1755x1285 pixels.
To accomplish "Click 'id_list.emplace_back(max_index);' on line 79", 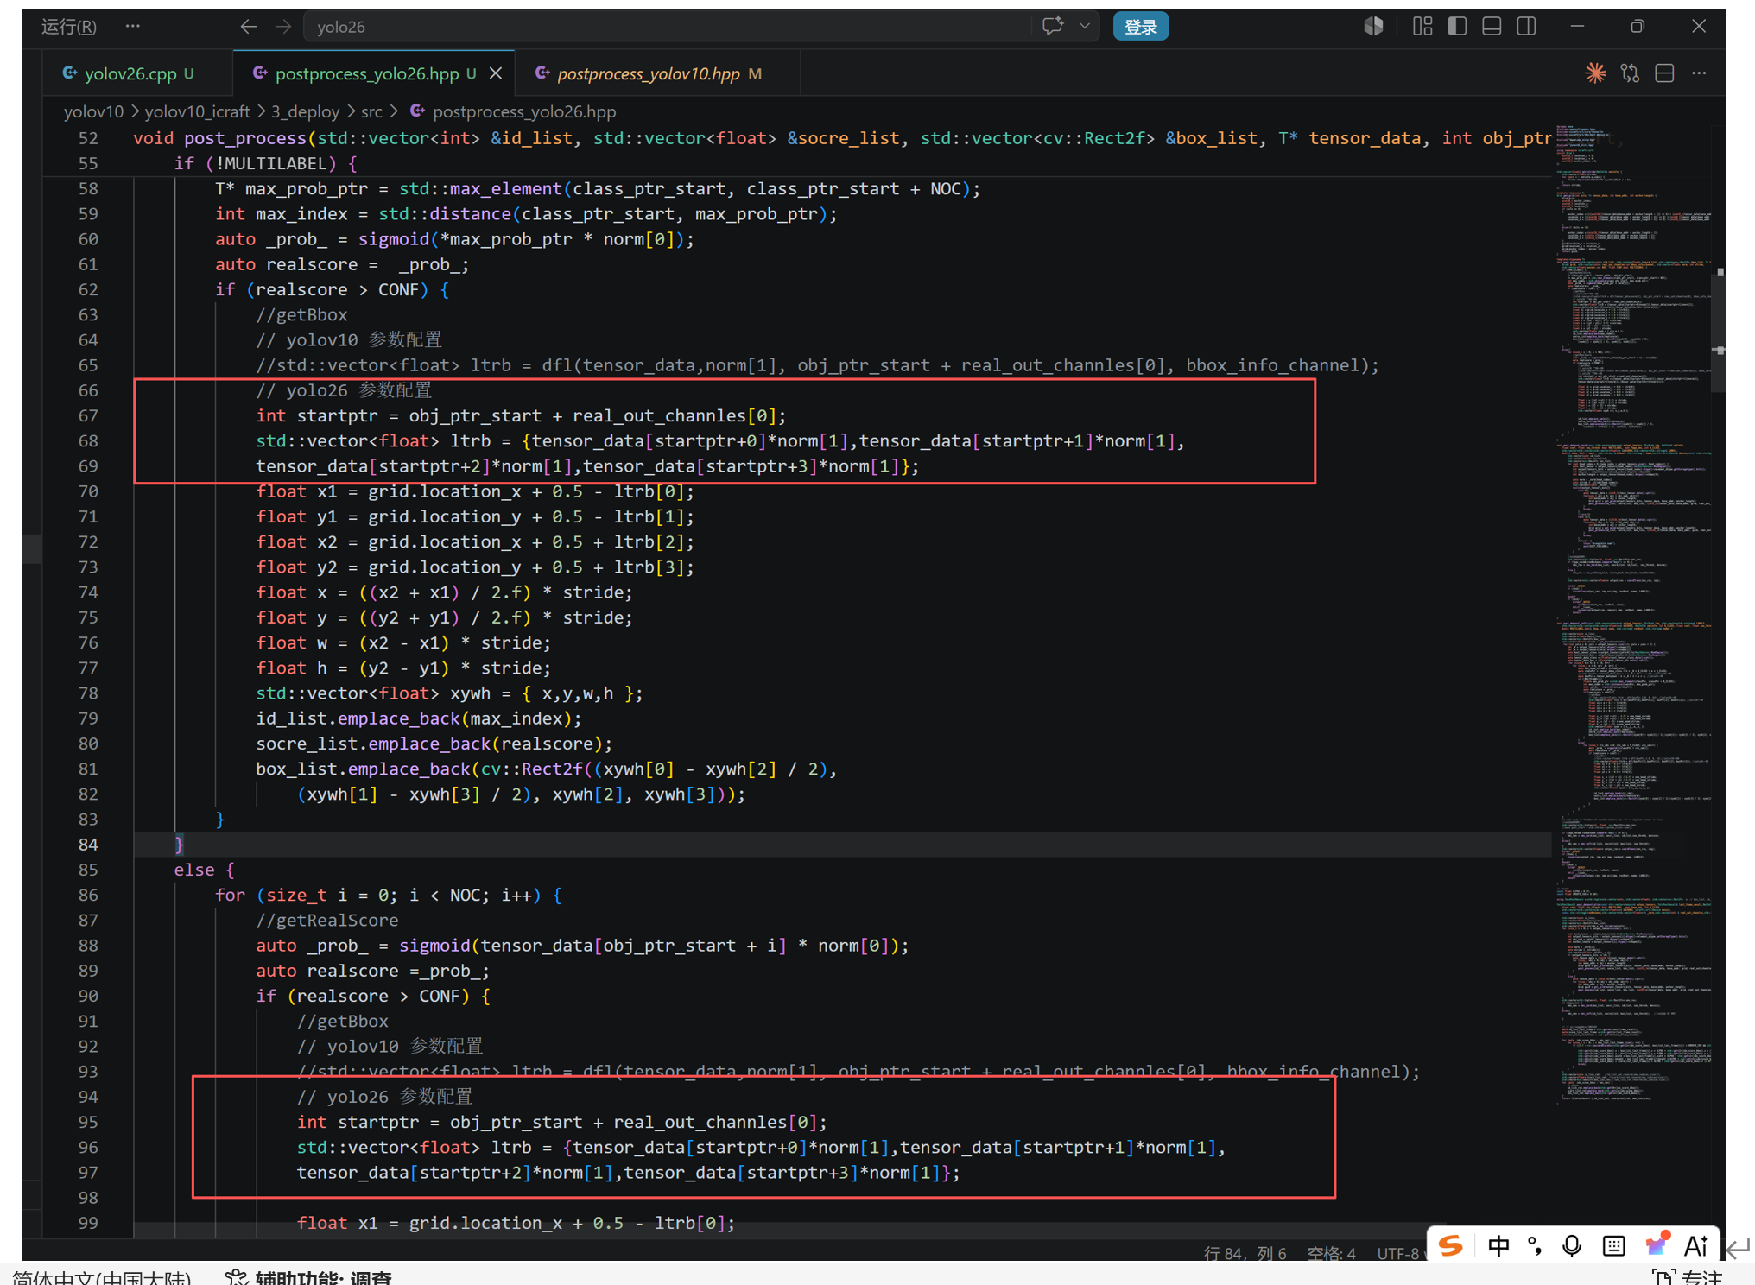I will point(419,718).
